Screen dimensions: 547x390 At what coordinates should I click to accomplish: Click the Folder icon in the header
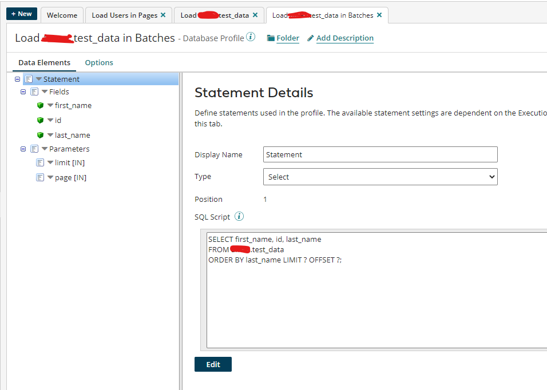coord(270,38)
